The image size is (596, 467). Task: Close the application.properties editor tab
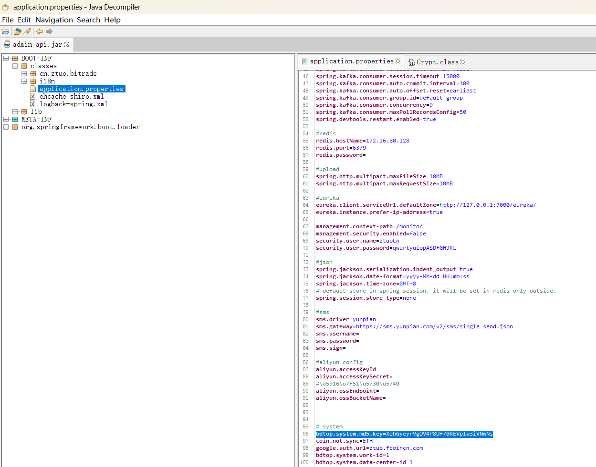(398, 61)
